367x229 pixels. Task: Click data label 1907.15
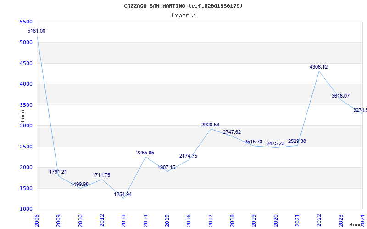pyautogui.click(x=167, y=167)
